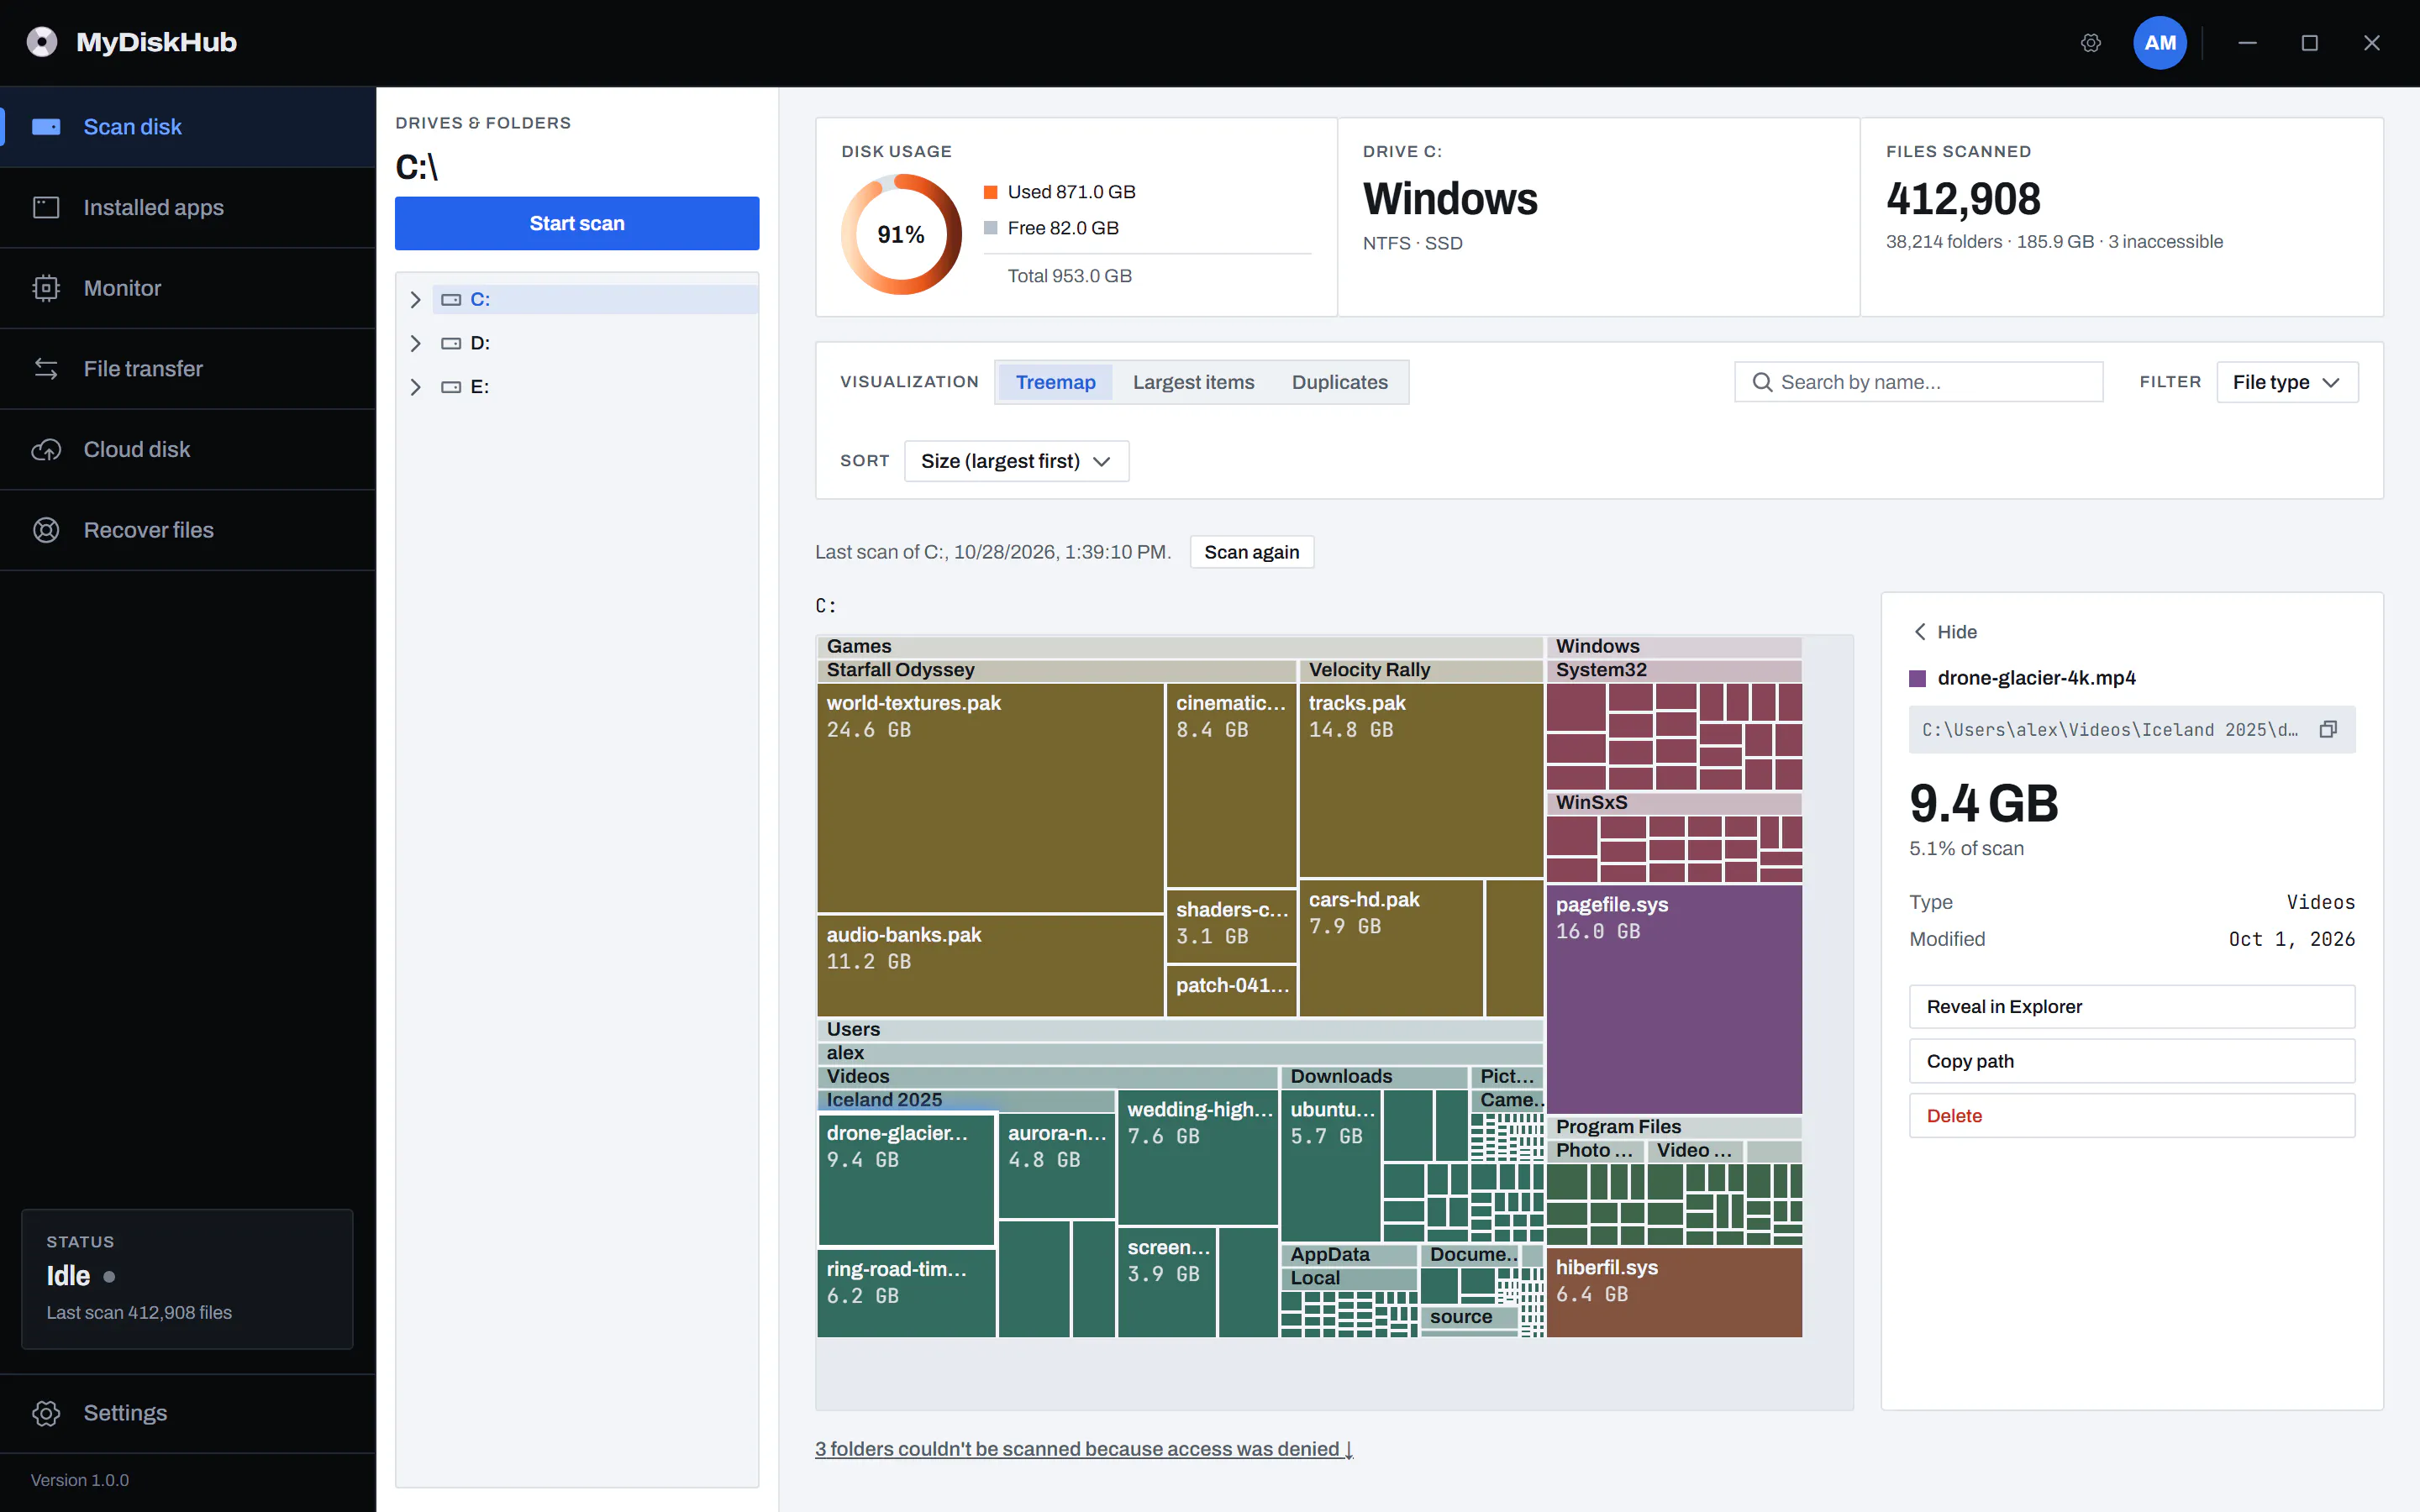The width and height of the screenshot is (2420, 1512).
Task: Open the File type filter dropdown
Action: pos(2287,382)
